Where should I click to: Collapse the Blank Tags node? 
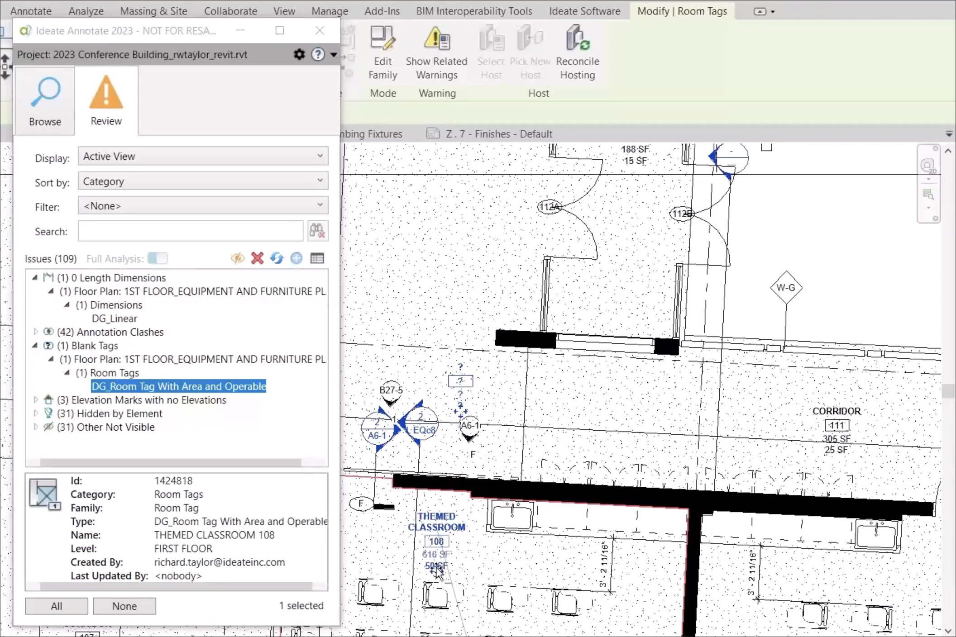click(x=35, y=345)
